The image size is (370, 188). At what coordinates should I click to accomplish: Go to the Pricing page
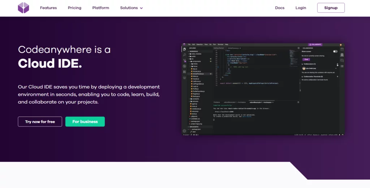coord(74,8)
